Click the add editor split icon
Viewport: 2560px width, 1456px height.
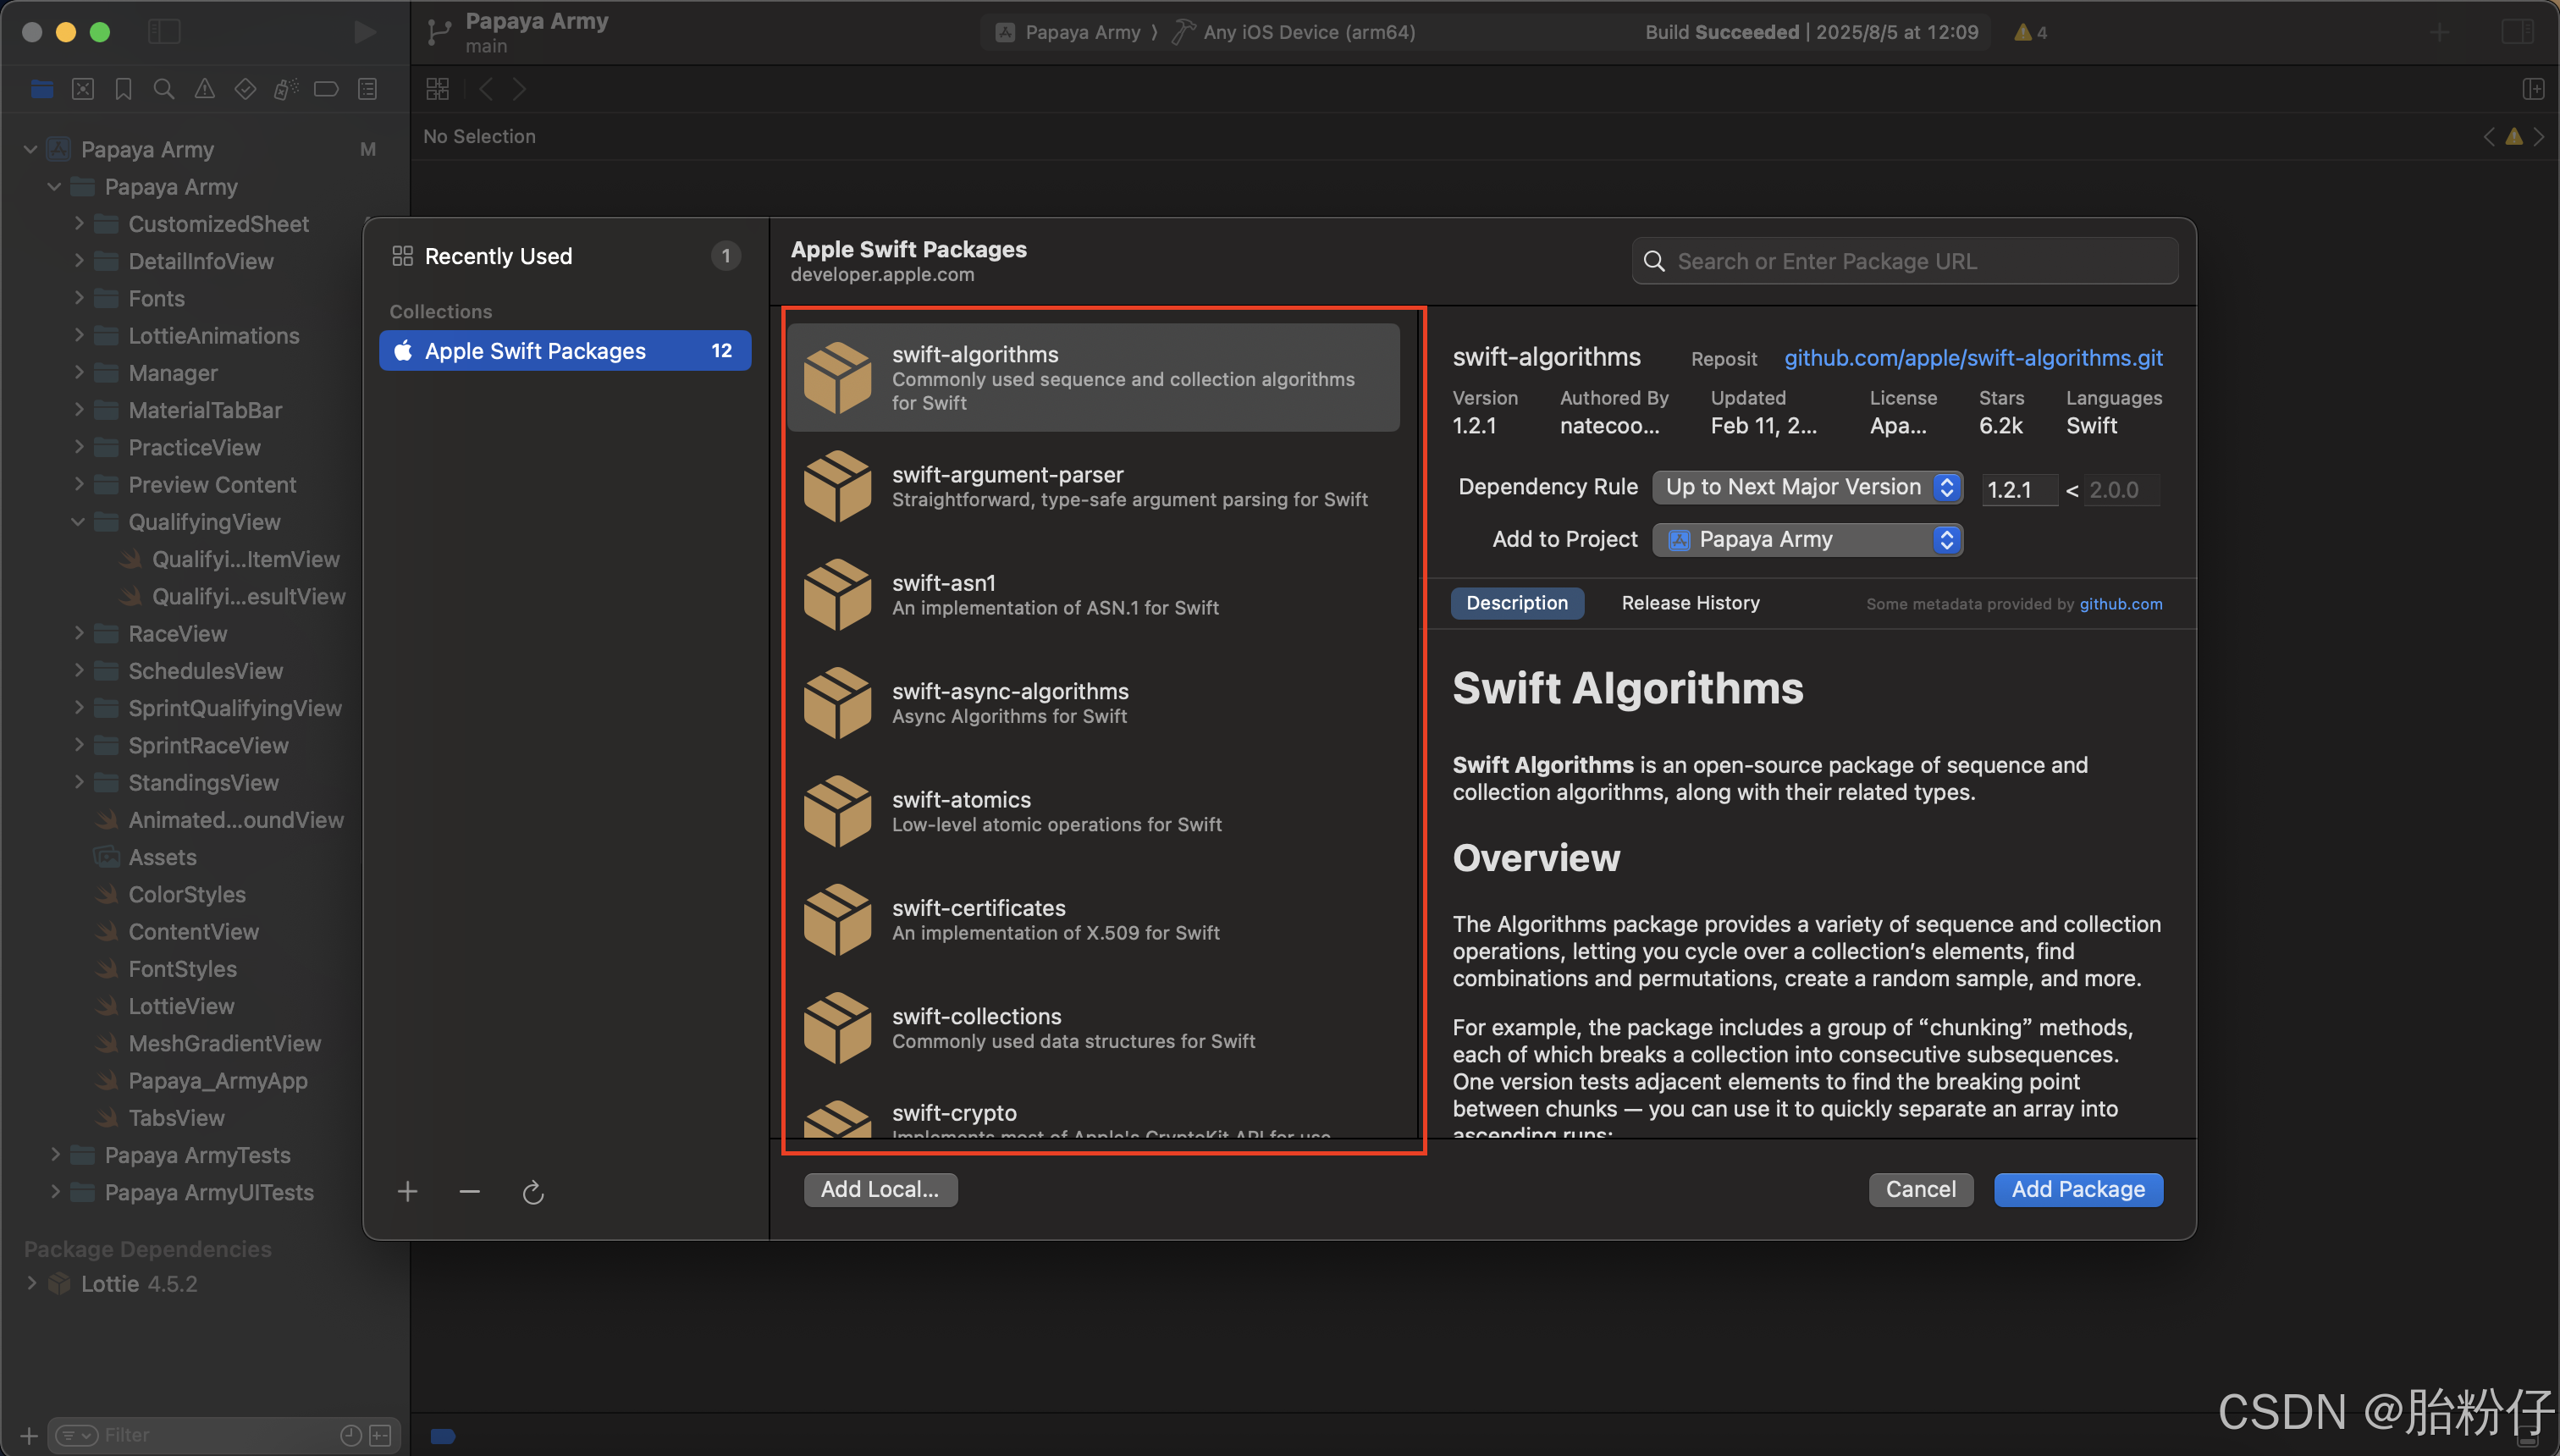pyautogui.click(x=2534, y=89)
